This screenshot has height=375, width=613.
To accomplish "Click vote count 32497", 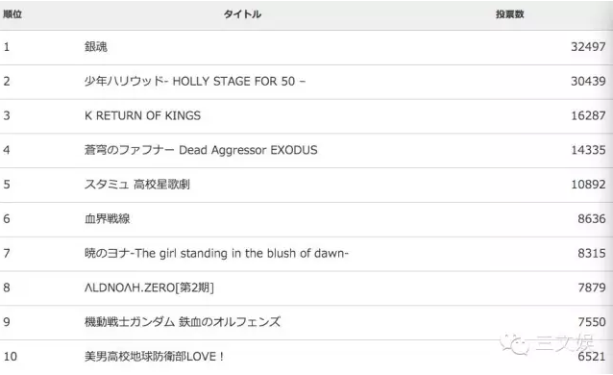I will [x=588, y=46].
